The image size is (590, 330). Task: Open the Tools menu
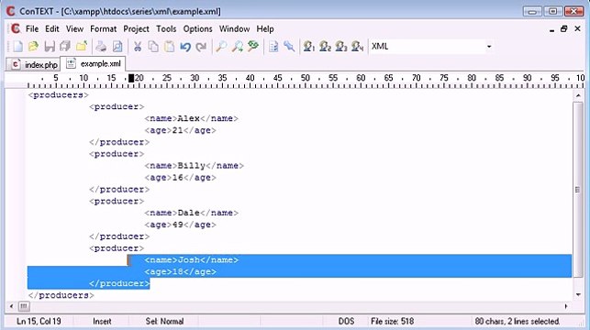tap(166, 29)
